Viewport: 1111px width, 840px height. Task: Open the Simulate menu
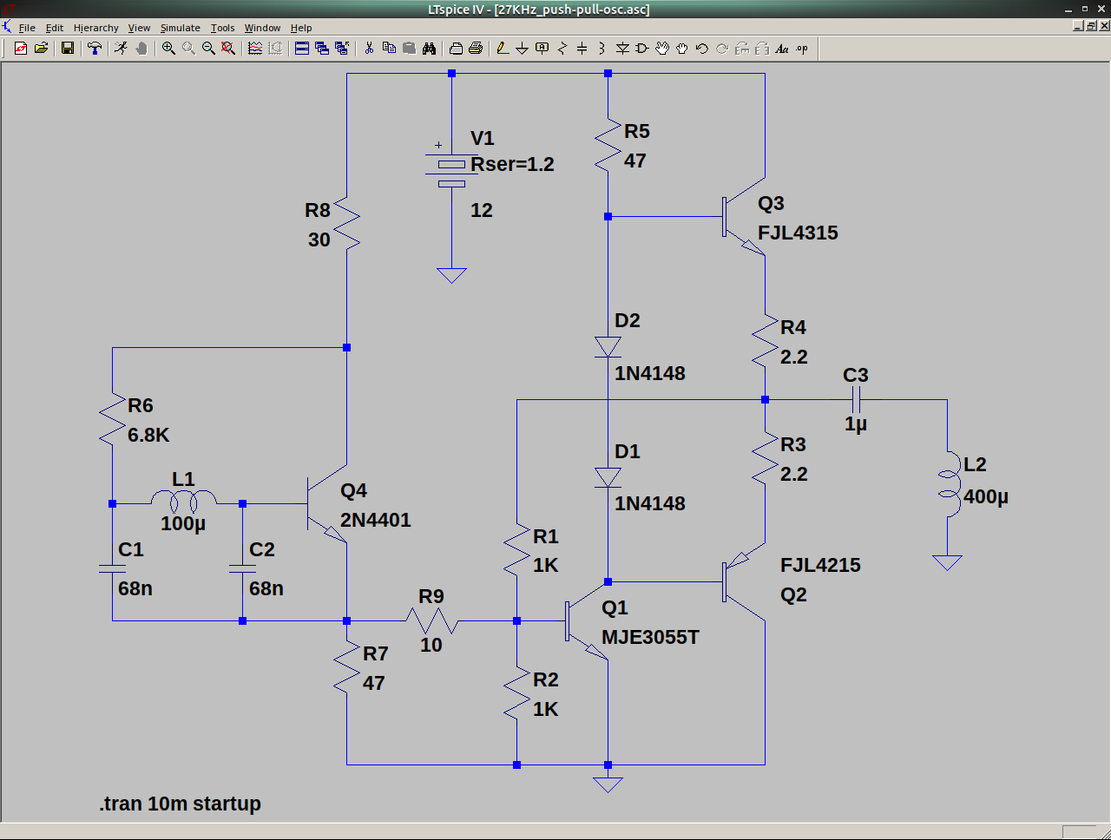click(181, 28)
